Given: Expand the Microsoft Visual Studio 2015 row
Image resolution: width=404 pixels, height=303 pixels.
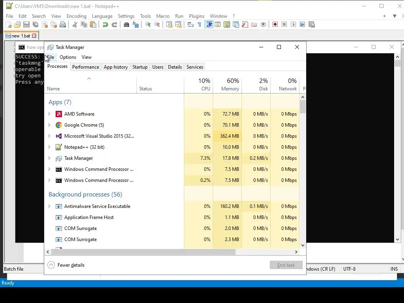Looking at the screenshot, I should (x=49, y=136).
